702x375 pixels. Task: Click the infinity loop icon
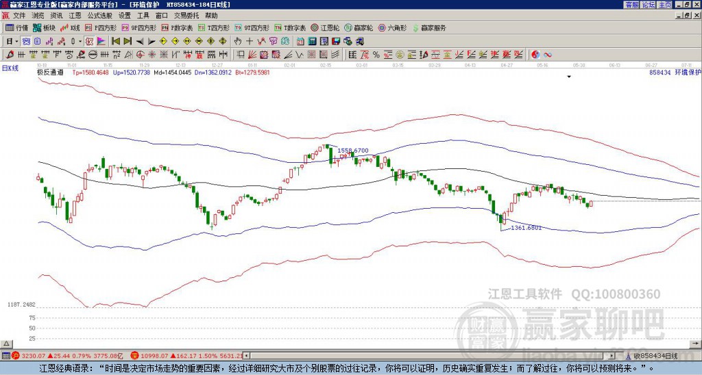point(548,55)
